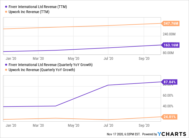Click the orange Upwork Revenue (TTM) legend dot
Image resolution: width=189 pixels, height=138 pixels.
tap(6, 12)
